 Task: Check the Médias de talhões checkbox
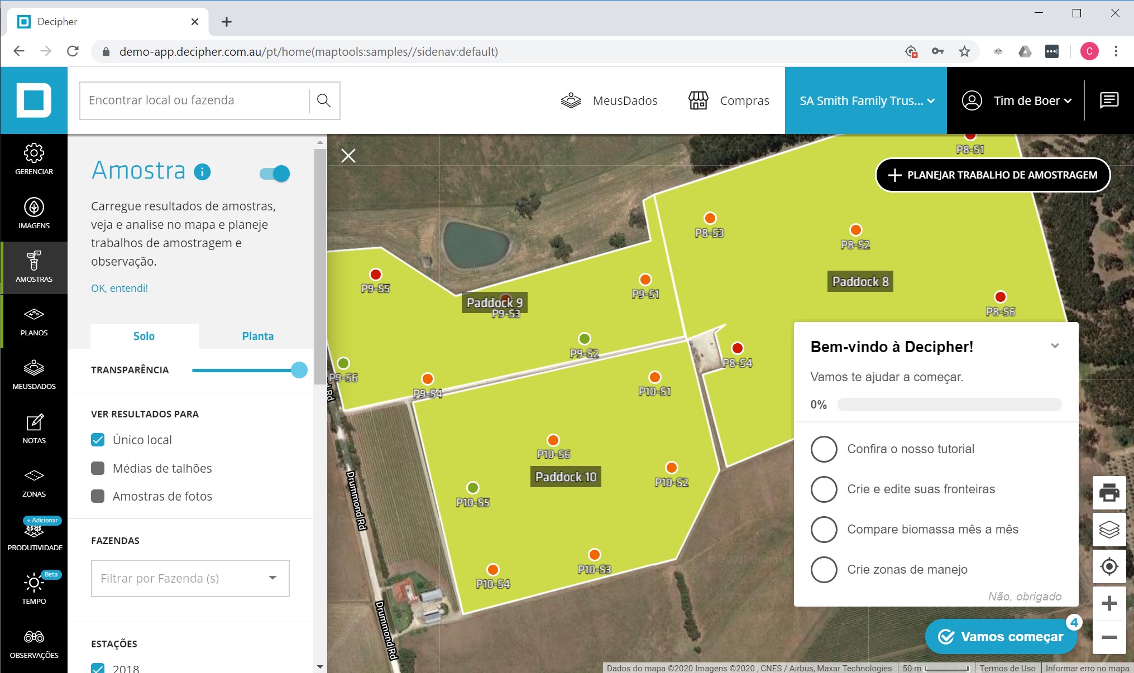(x=98, y=468)
